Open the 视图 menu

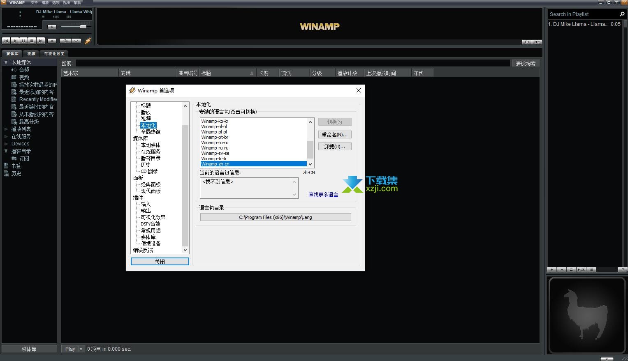pos(67,2)
